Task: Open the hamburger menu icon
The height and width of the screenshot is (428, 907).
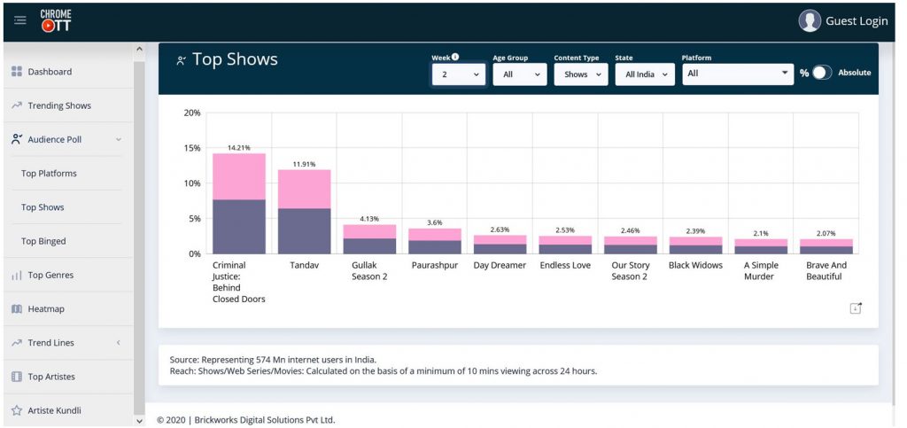Action: [x=20, y=20]
